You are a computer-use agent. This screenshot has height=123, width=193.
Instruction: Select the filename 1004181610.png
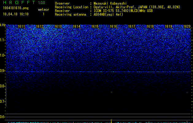(16, 8)
